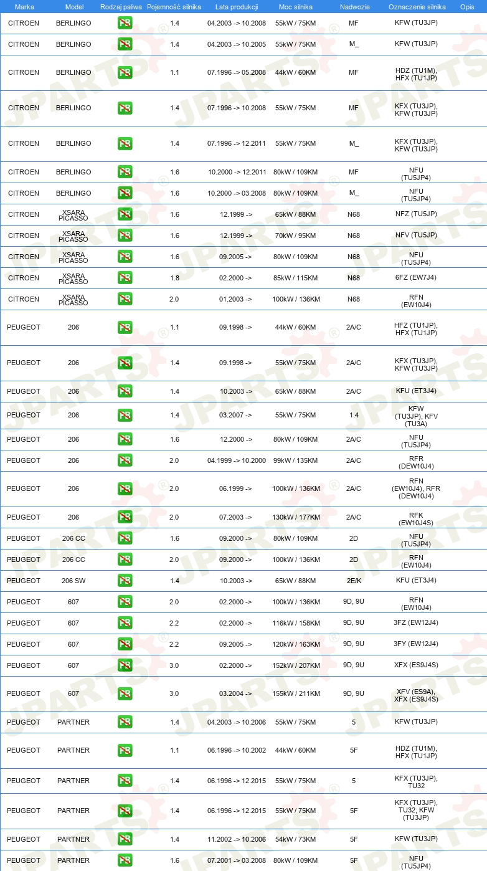Screen dimensions: 487x871
Task: Select engine code 'KFX (TU3JP), TU32, KFW (TU3JP)' cell
Action: point(416,811)
